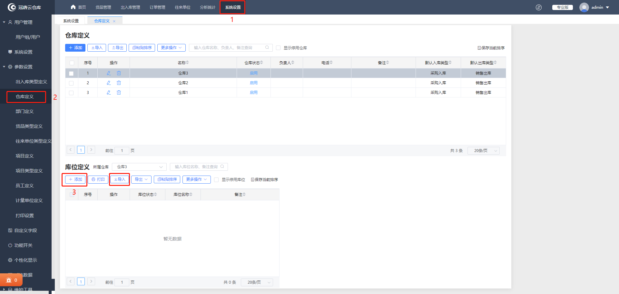Go to next page in warehouse table
619x294 pixels.
click(91, 150)
